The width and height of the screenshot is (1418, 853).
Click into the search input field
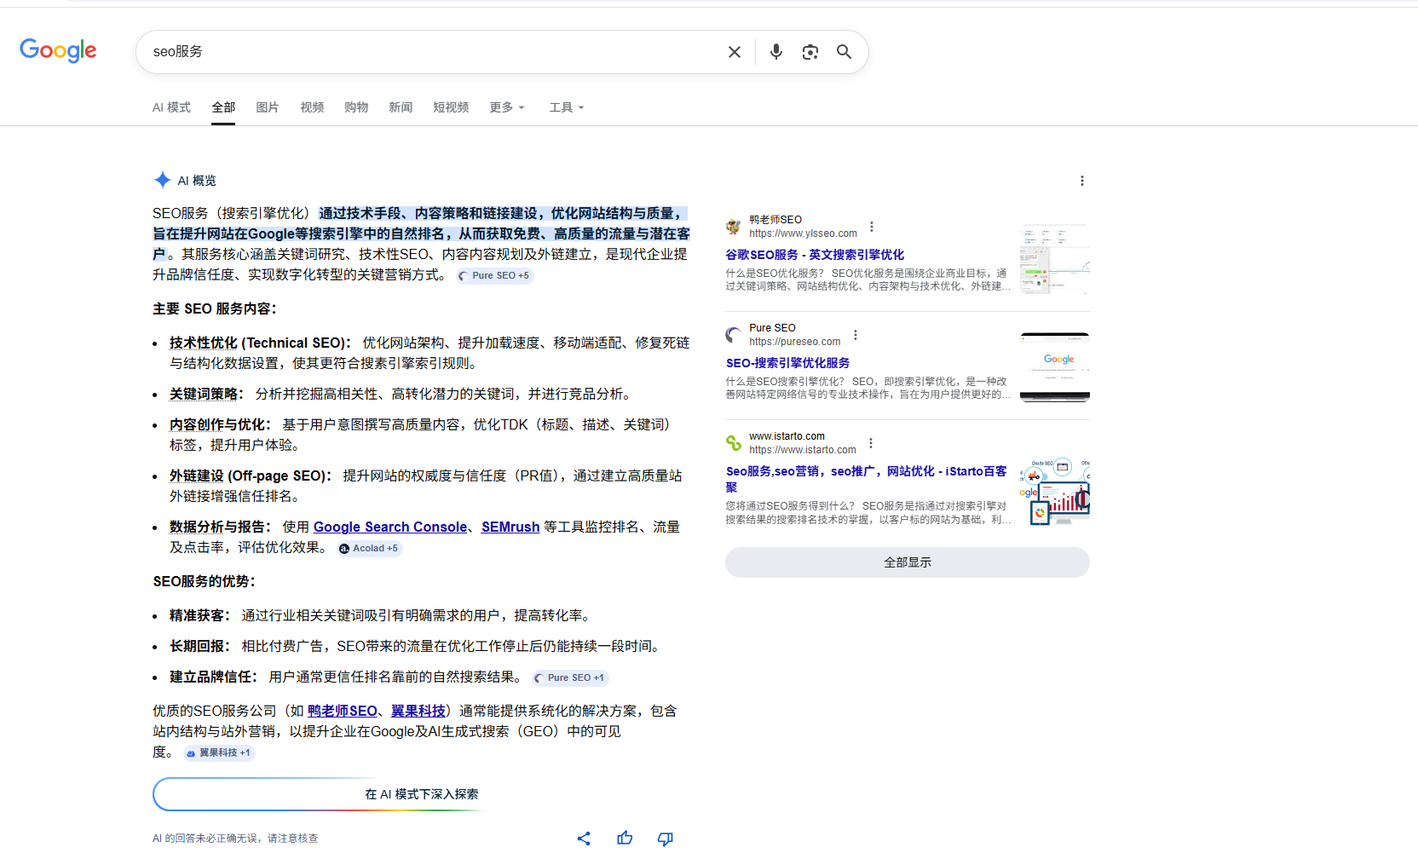pyautogui.click(x=426, y=52)
